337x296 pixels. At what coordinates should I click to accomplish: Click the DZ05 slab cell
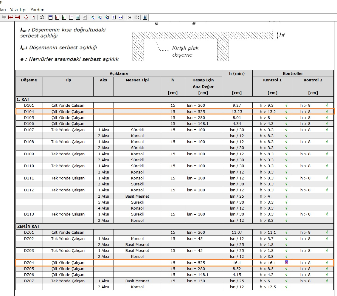pyautogui.click(x=29, y=269)
